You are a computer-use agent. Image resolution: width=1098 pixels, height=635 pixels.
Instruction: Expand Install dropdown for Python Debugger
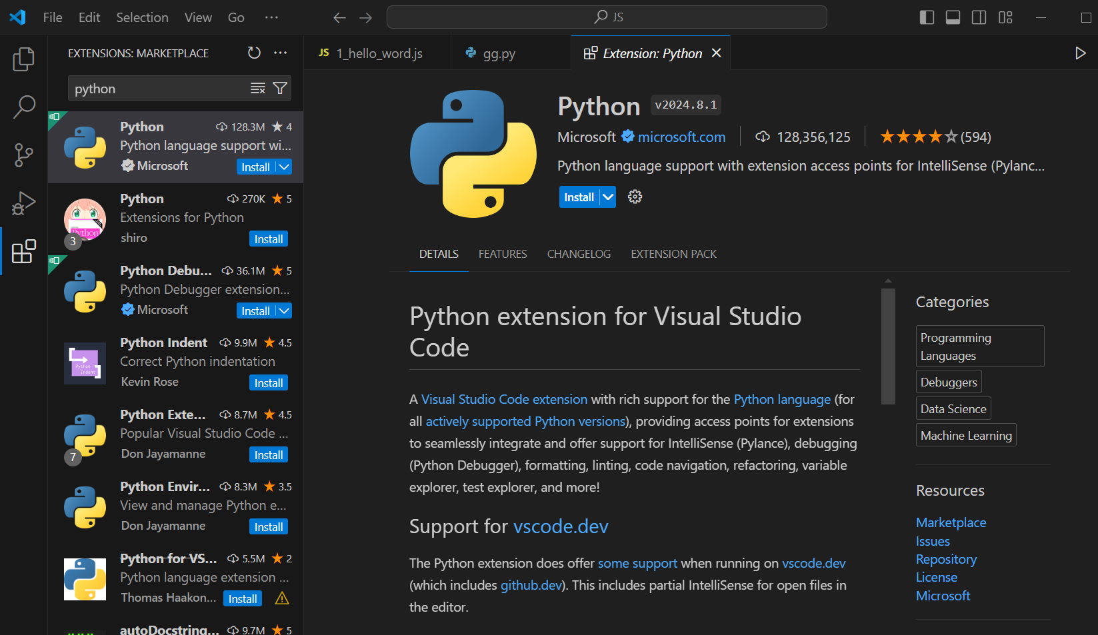284,311
